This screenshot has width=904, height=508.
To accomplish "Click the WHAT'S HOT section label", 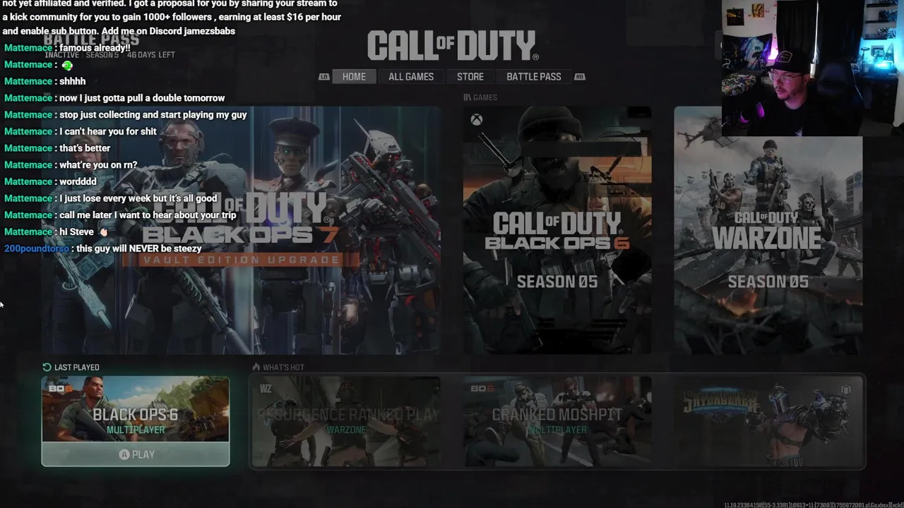I will 283,367.
